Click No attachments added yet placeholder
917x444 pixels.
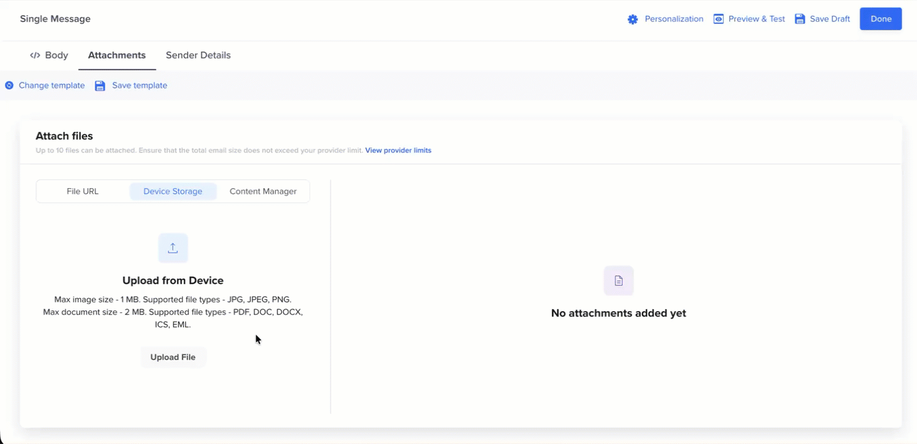(618, 313)
